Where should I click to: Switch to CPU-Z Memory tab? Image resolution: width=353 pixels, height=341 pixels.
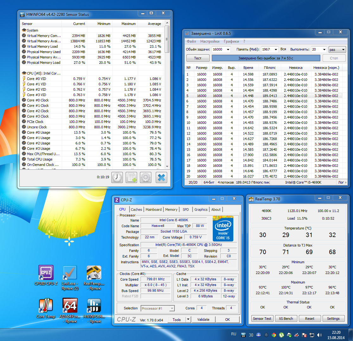tap(171, 210)
